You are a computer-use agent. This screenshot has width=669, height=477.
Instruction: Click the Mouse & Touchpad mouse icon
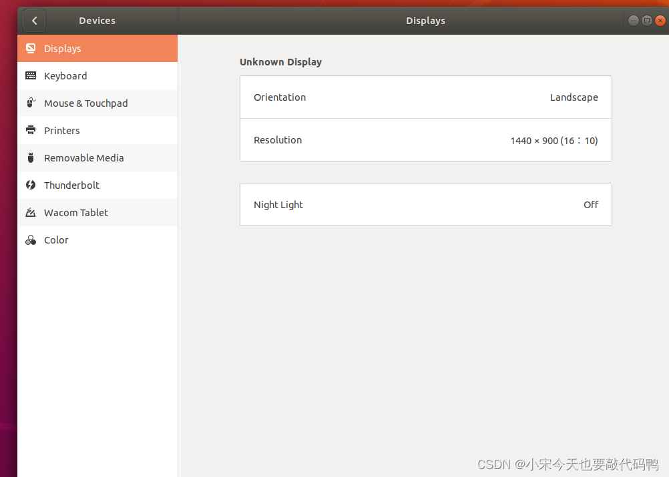pyautogui.click(x=31, y=103)
